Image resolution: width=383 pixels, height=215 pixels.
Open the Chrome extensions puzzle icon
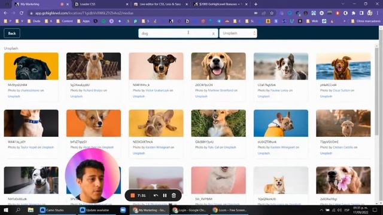(x=354, y=13)
